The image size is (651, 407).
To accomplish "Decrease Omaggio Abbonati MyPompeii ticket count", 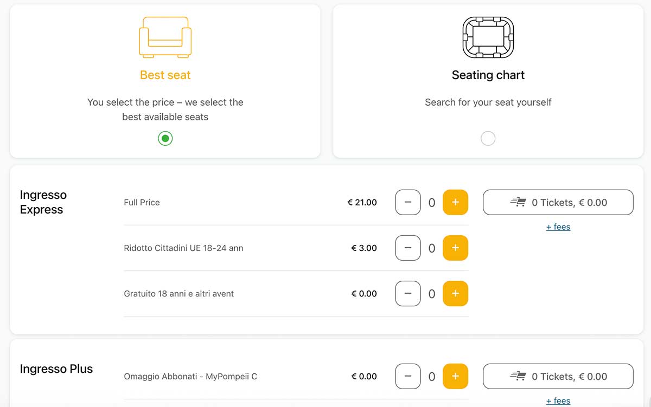I will tap(408, 376).
